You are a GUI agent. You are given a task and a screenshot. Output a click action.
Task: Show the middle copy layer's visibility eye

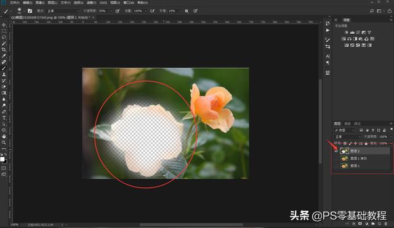pos(336,159)
